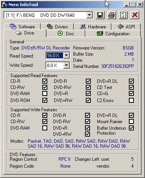Switch to the Software tab
This screenshot has width=145, height=178.
[x=22, y=26]
